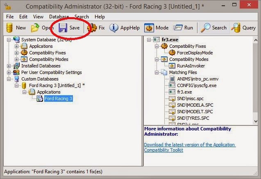The height and width of the screenshot is (179, 261).
Task: Select the ForceDisplayMode fix entry
Action: tap(195, 53)
